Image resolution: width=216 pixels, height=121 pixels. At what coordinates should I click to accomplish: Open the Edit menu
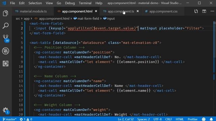[x=22, y=3]
